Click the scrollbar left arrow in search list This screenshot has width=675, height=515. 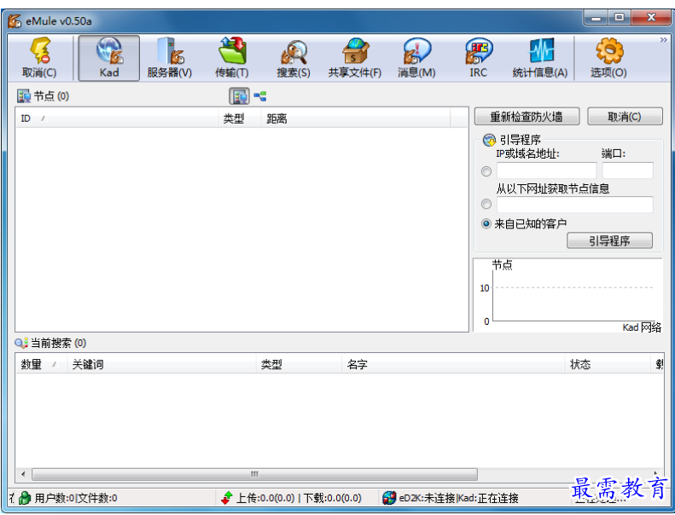(x=23, y=474)
